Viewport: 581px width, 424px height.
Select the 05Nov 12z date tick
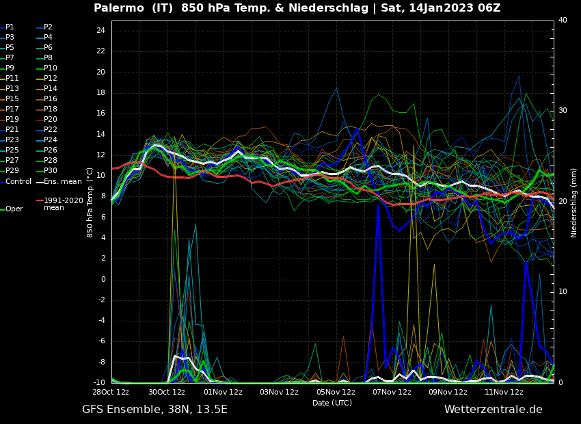click(x=336, y=393)
